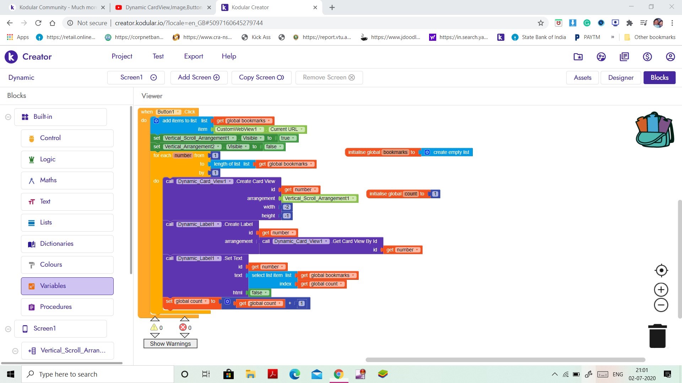
Task: Click the warning triangle counter icon
Action: click(x=154, y=327)
